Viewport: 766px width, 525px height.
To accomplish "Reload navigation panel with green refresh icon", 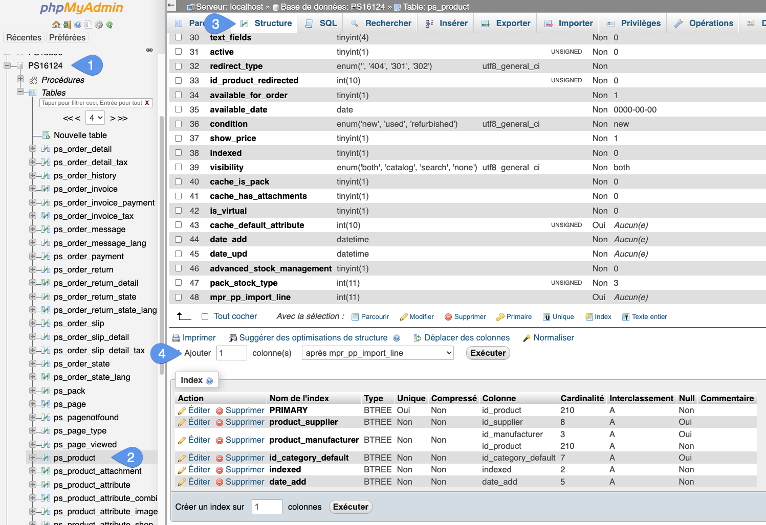I will click(x=110, y=25).
